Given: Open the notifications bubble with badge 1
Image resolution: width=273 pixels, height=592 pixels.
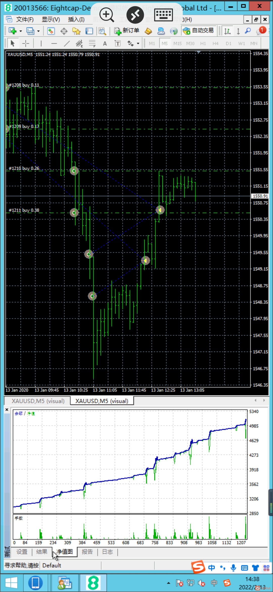Looking at the screenshot, I should pyautogui.click(x=261, y=31).
